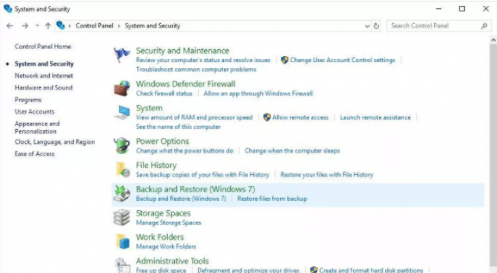This screenshot has height=273, width=497.
Task: Click Review your computer's status and resolve issues
Action: (x=203, y=60)
